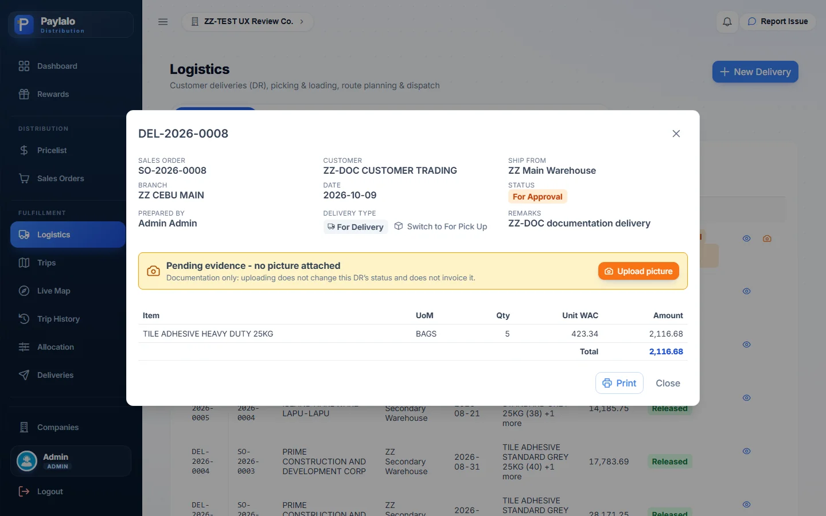
Task: Expand the ZZ-TEST UX Review Co. company selector
Action: tap(248, 22)
